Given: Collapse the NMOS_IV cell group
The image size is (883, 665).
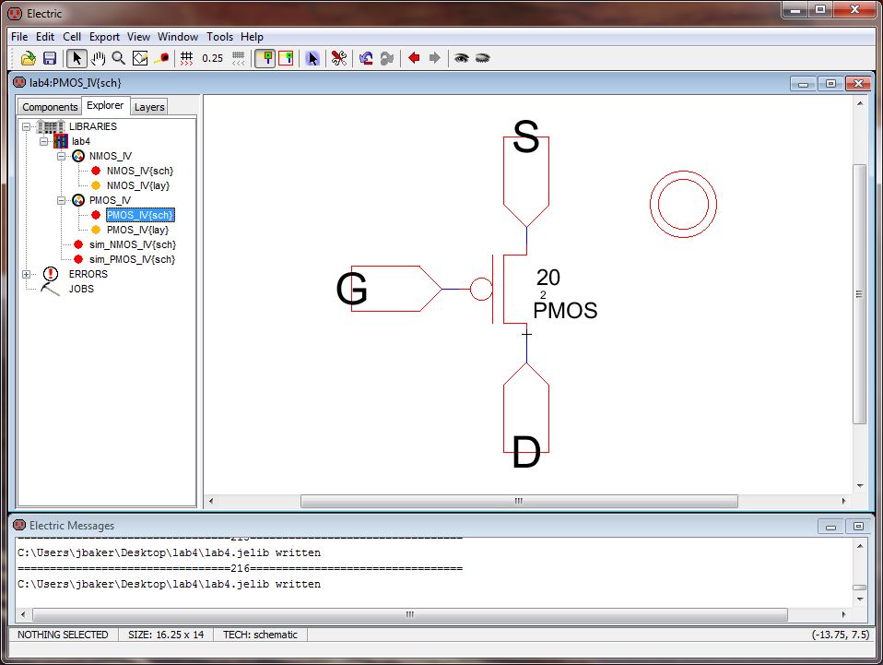Looking at the screenshot, I should pyautogui.click(x=61, y=156).
